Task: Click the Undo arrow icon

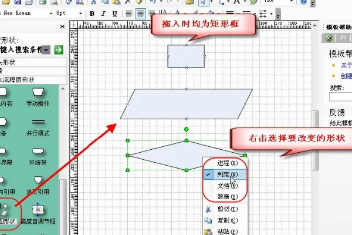Action: tap(153, 2)
